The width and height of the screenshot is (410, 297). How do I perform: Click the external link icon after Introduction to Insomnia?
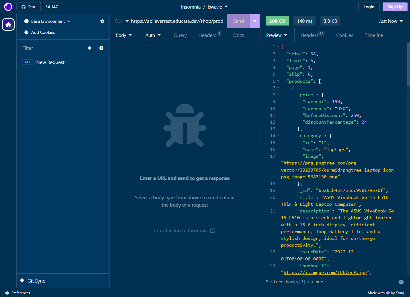click(x=213, y=230)
